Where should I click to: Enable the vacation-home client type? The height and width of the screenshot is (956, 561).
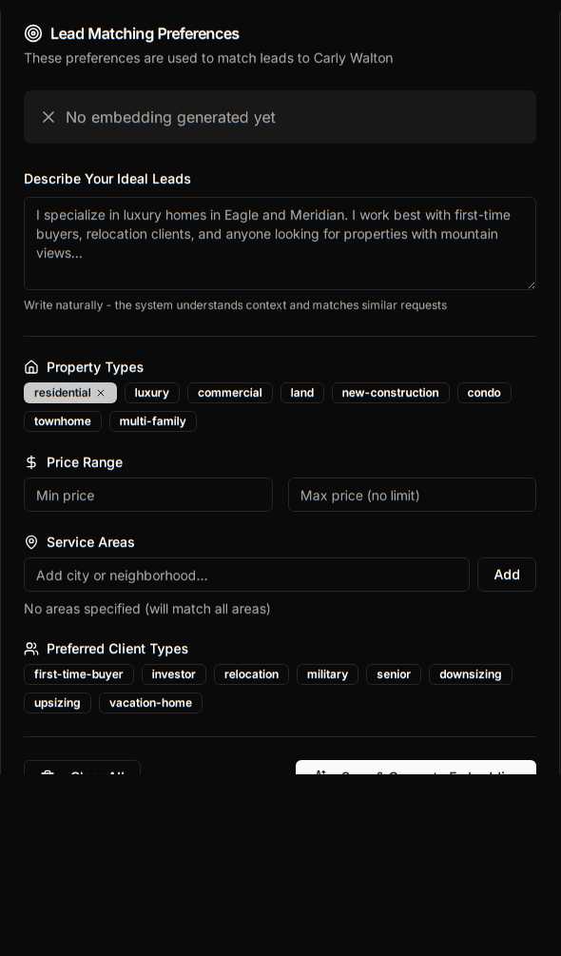[x=150, y=703]
